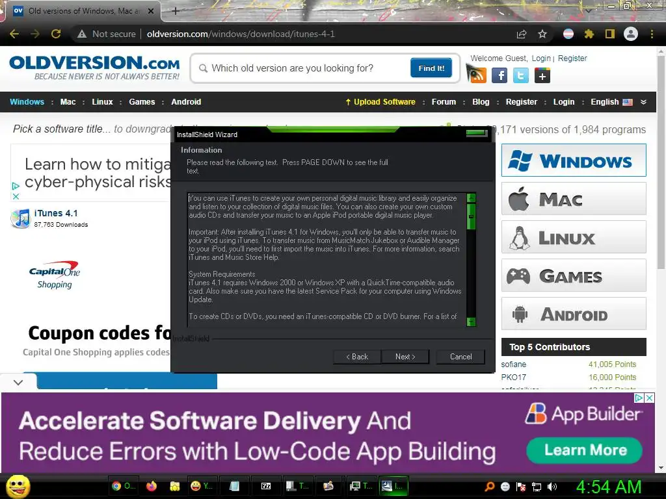666x499 pixels.
Task: Click the wizard text scroll-down arrow
Action: tap(471, 322)
